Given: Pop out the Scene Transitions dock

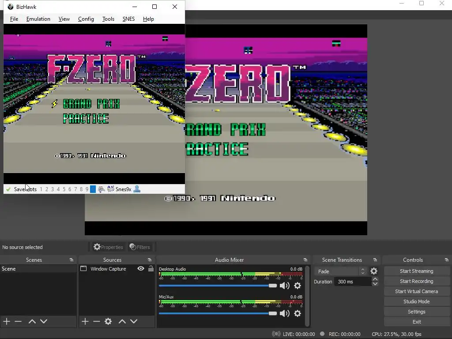Looking at the screenshot, I should coord(375,260).
